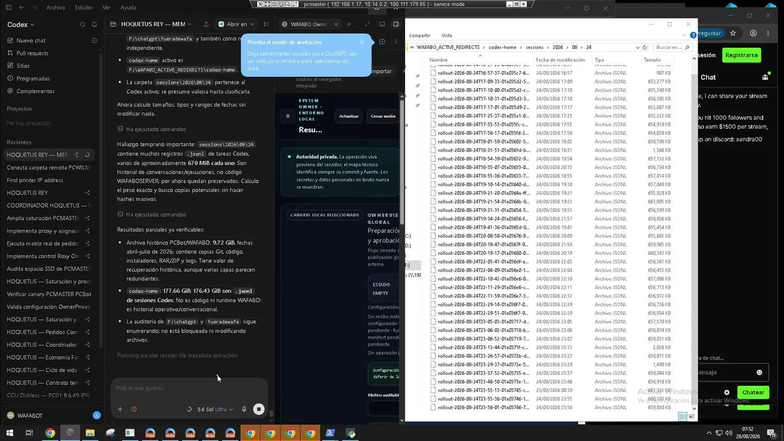
Task: Select sessions in the address breadcrumb
Action: (534, 47)
